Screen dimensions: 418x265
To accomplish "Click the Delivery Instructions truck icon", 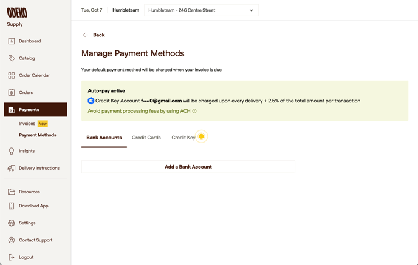I will tap(12, 168).
